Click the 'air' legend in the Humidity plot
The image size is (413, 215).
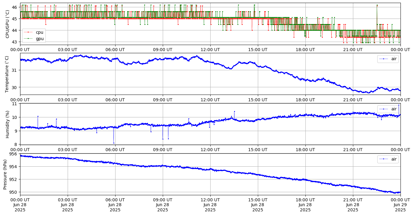click(x=388, y=109)
